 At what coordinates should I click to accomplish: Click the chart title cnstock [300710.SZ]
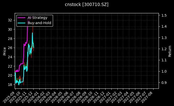[x=87, y=5]
